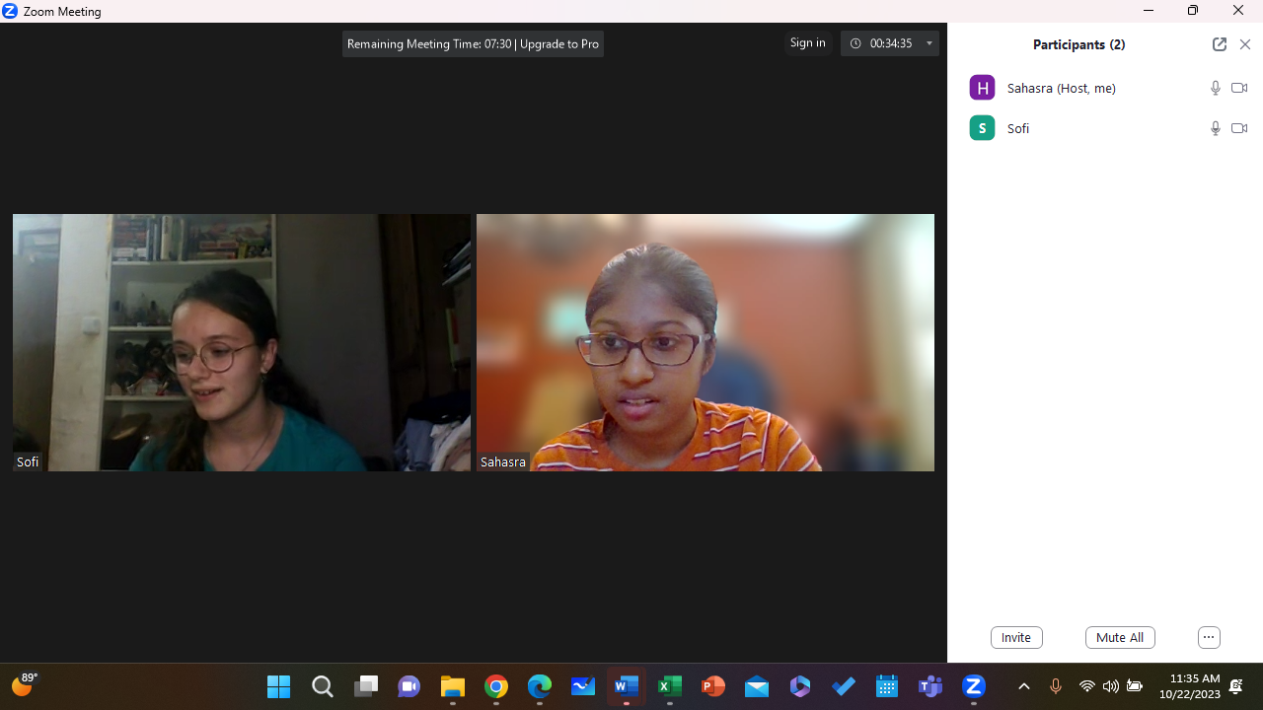
Task: Click the microphone indicator in system tray
Action: click(x=1056, y=686)
